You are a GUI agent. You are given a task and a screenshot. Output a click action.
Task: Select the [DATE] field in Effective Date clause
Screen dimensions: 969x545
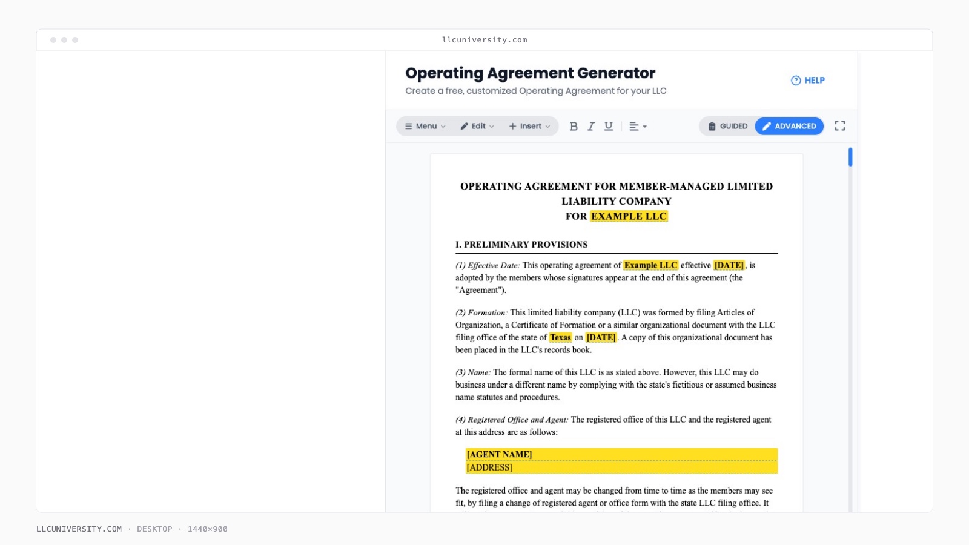[x=729, y=265]
